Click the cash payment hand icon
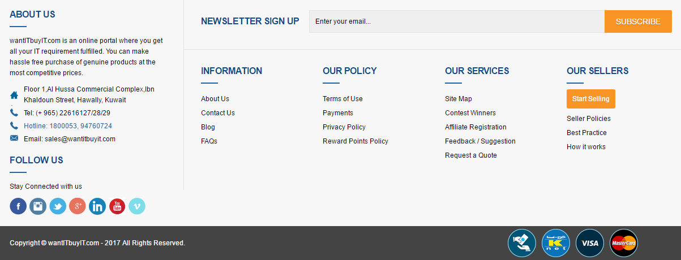 tap(522, 243)
